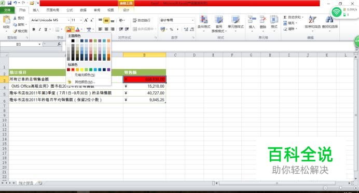Screen dimensions: 359x193
Task: Open the Name Box B3 dropdown arrow
Action: pyautogui.click(x=39, y=44)
